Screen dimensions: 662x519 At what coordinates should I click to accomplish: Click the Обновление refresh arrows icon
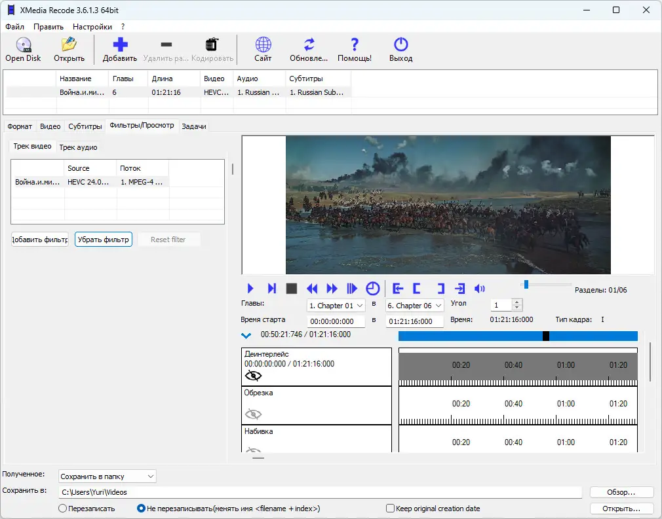pyautogui.click(x=309, y=45)
